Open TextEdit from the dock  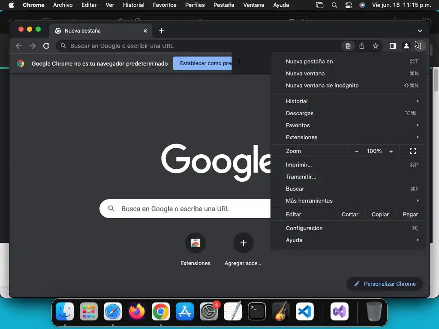233,311
